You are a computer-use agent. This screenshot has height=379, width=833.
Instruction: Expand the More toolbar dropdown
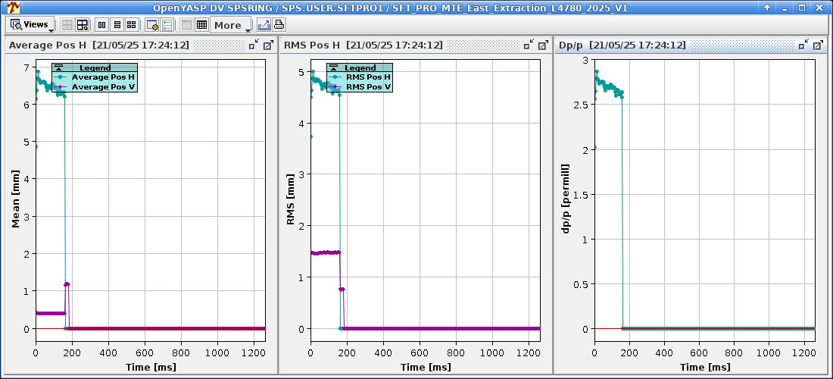(232, 25)
